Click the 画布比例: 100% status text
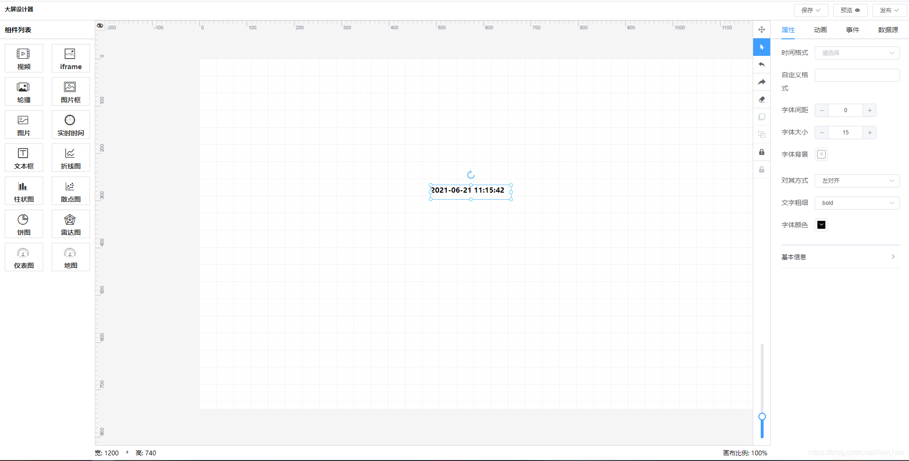Image resolution: width=909 pixels, height=461 pixels. [745, 453]
